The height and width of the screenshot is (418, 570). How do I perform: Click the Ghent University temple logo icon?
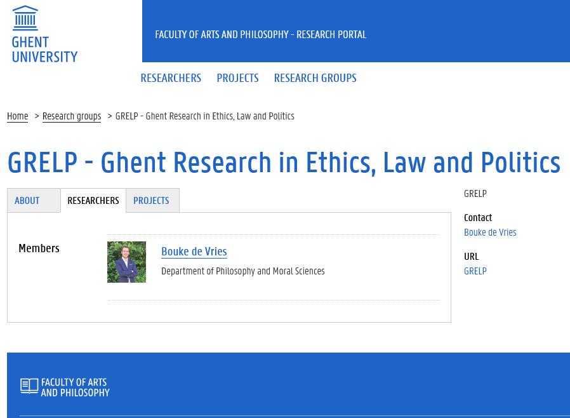[x=25, y=18]
